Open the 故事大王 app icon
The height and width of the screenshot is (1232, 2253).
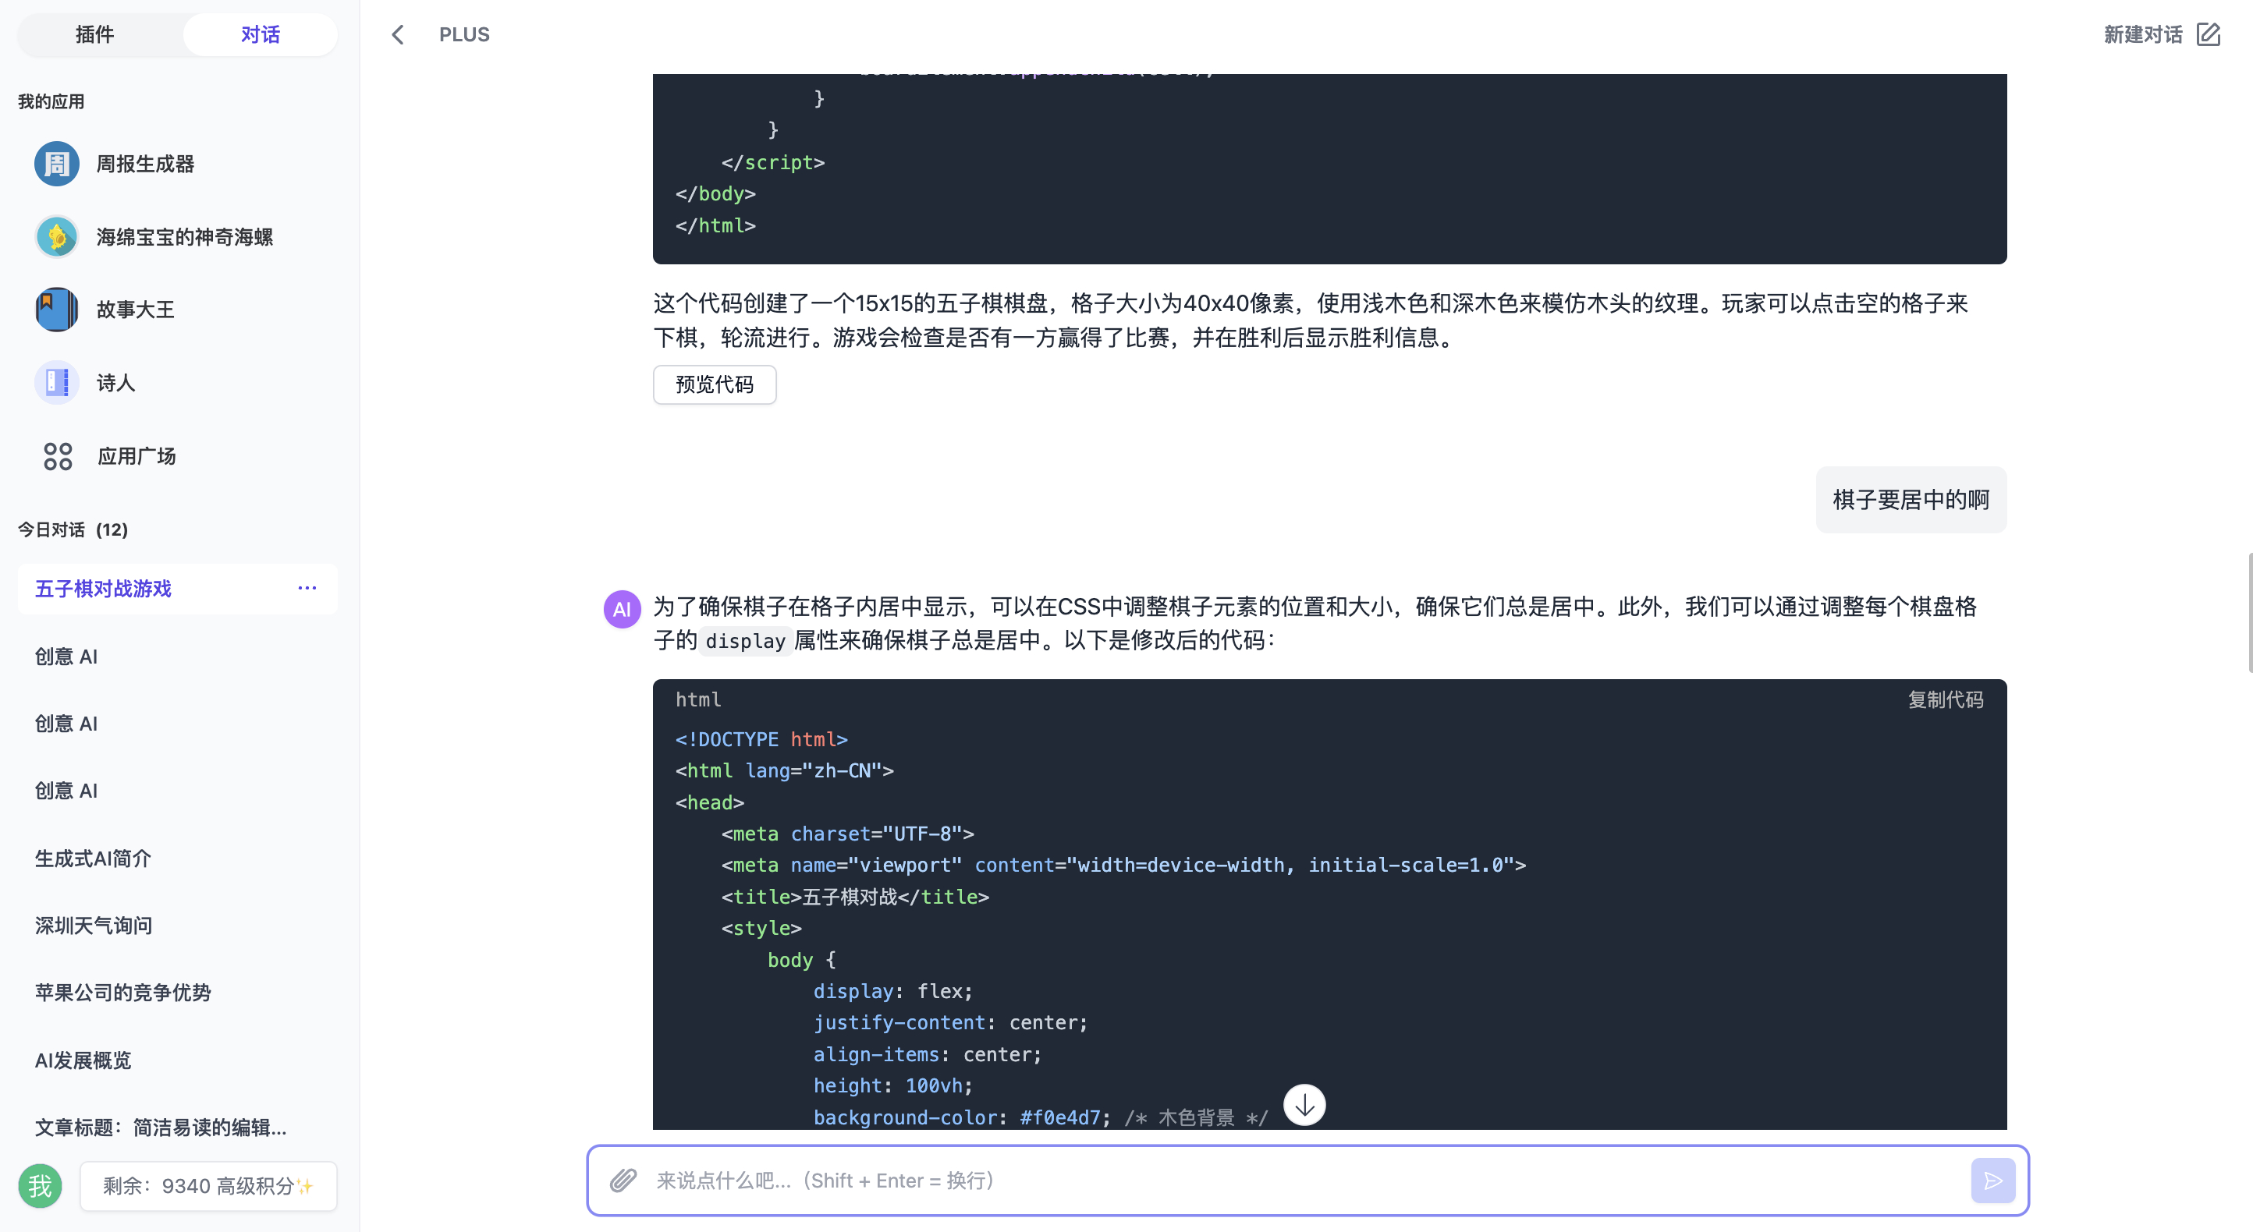[x=57, y=310]
